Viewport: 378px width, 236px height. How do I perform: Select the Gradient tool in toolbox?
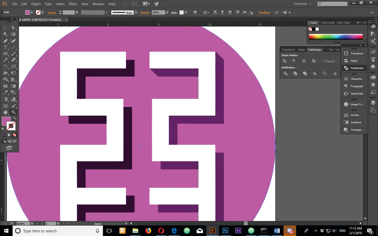[x=13, y=86]
